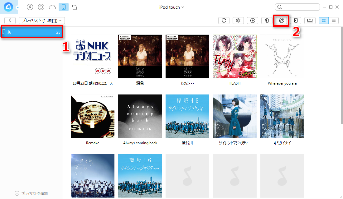Open the プレイリスト (1 項目) category dropdown
The image size is (343, 199).
[x=41, y=20]
